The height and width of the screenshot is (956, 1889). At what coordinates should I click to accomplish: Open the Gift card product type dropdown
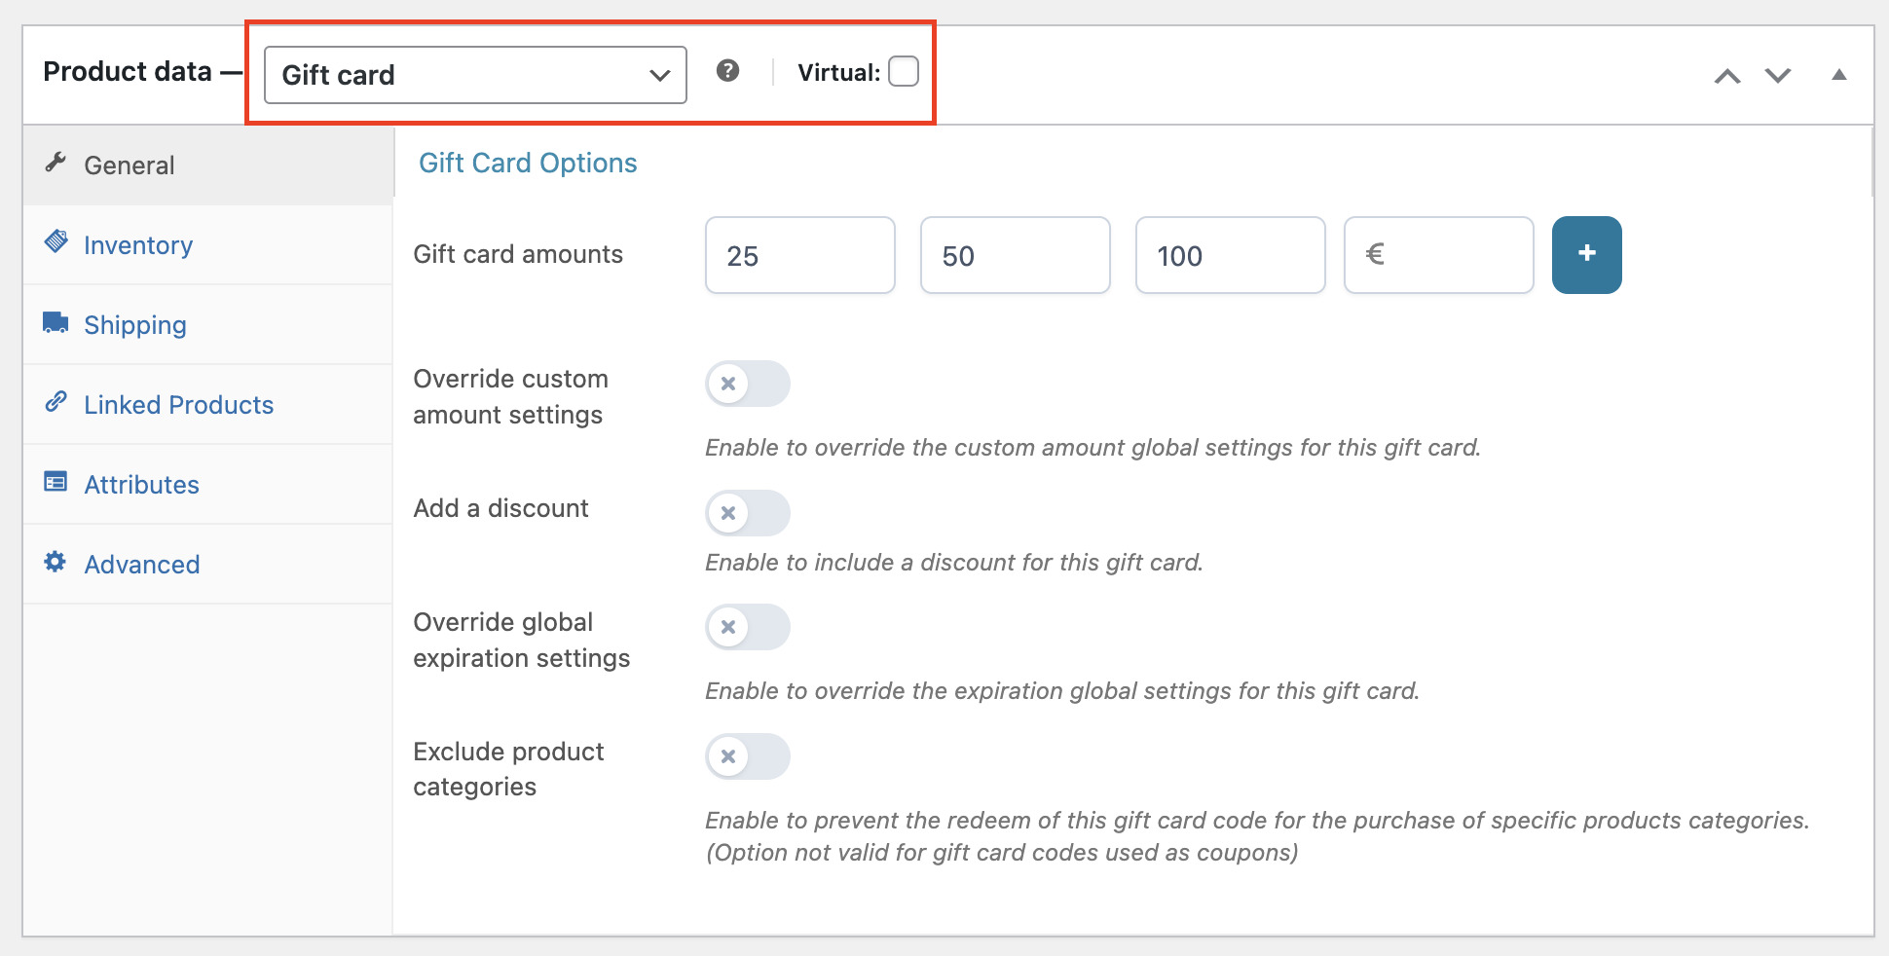pyautogui.click(x=475, y=75)
